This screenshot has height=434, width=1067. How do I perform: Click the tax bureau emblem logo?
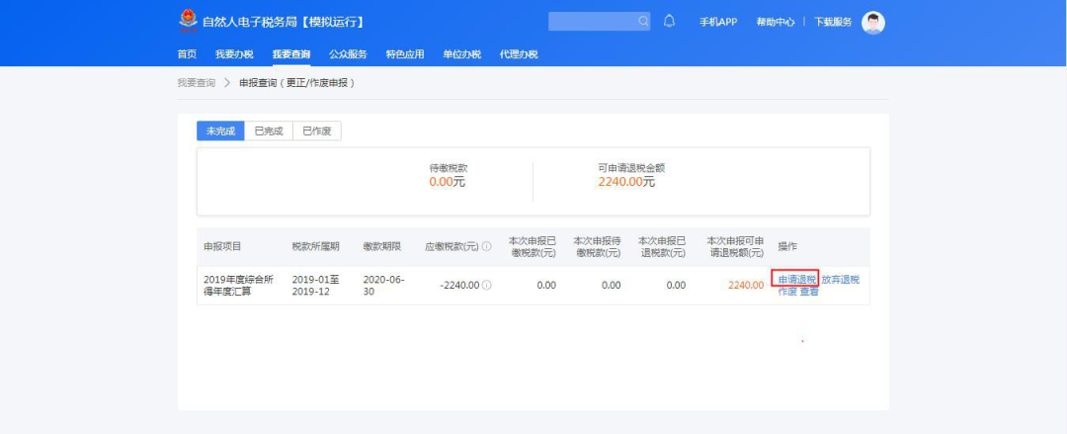187,21
